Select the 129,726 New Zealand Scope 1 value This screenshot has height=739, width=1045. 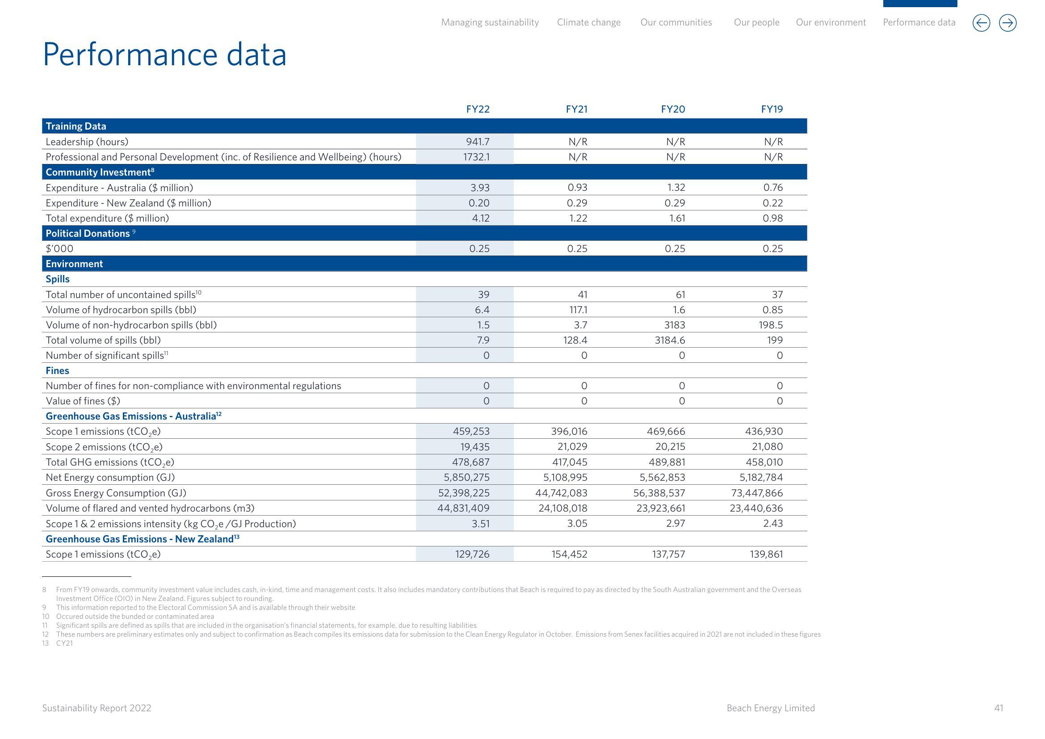click(x=472, y=554)
